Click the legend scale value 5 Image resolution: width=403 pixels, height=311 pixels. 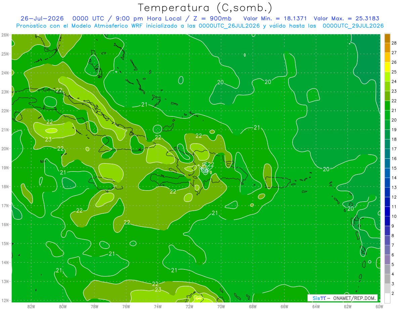[x=393, y=264]
